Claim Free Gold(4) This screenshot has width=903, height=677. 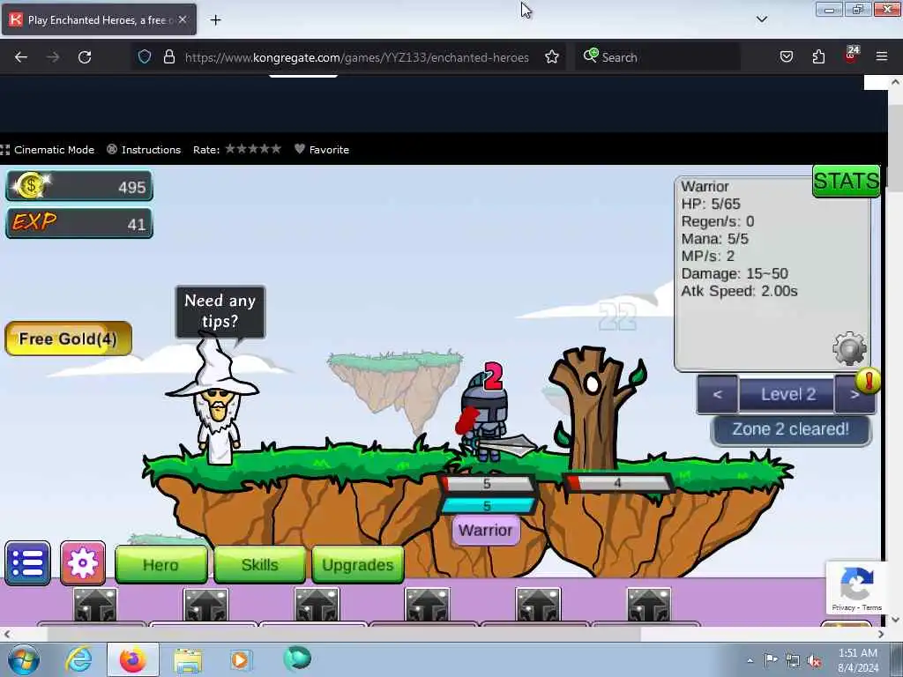coord(69,338)
